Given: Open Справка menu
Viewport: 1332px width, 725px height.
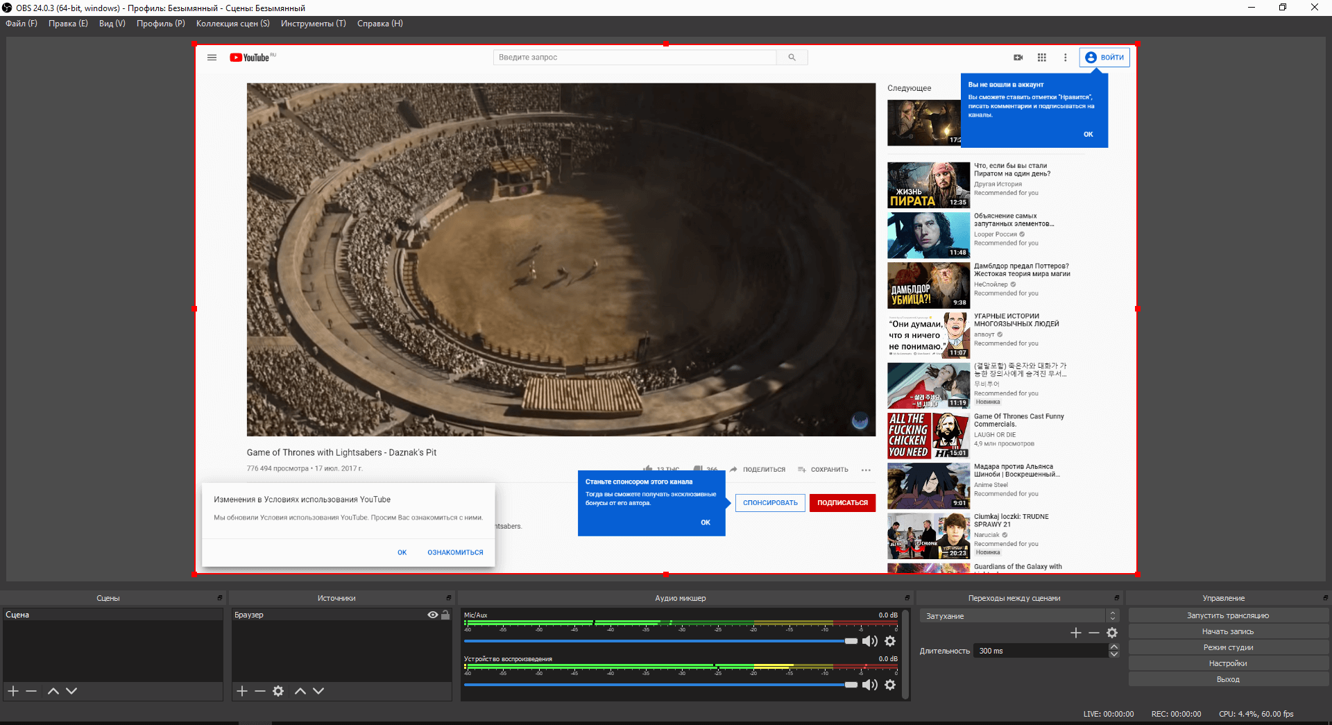Looking at the screenshot, I should (380, 24).
